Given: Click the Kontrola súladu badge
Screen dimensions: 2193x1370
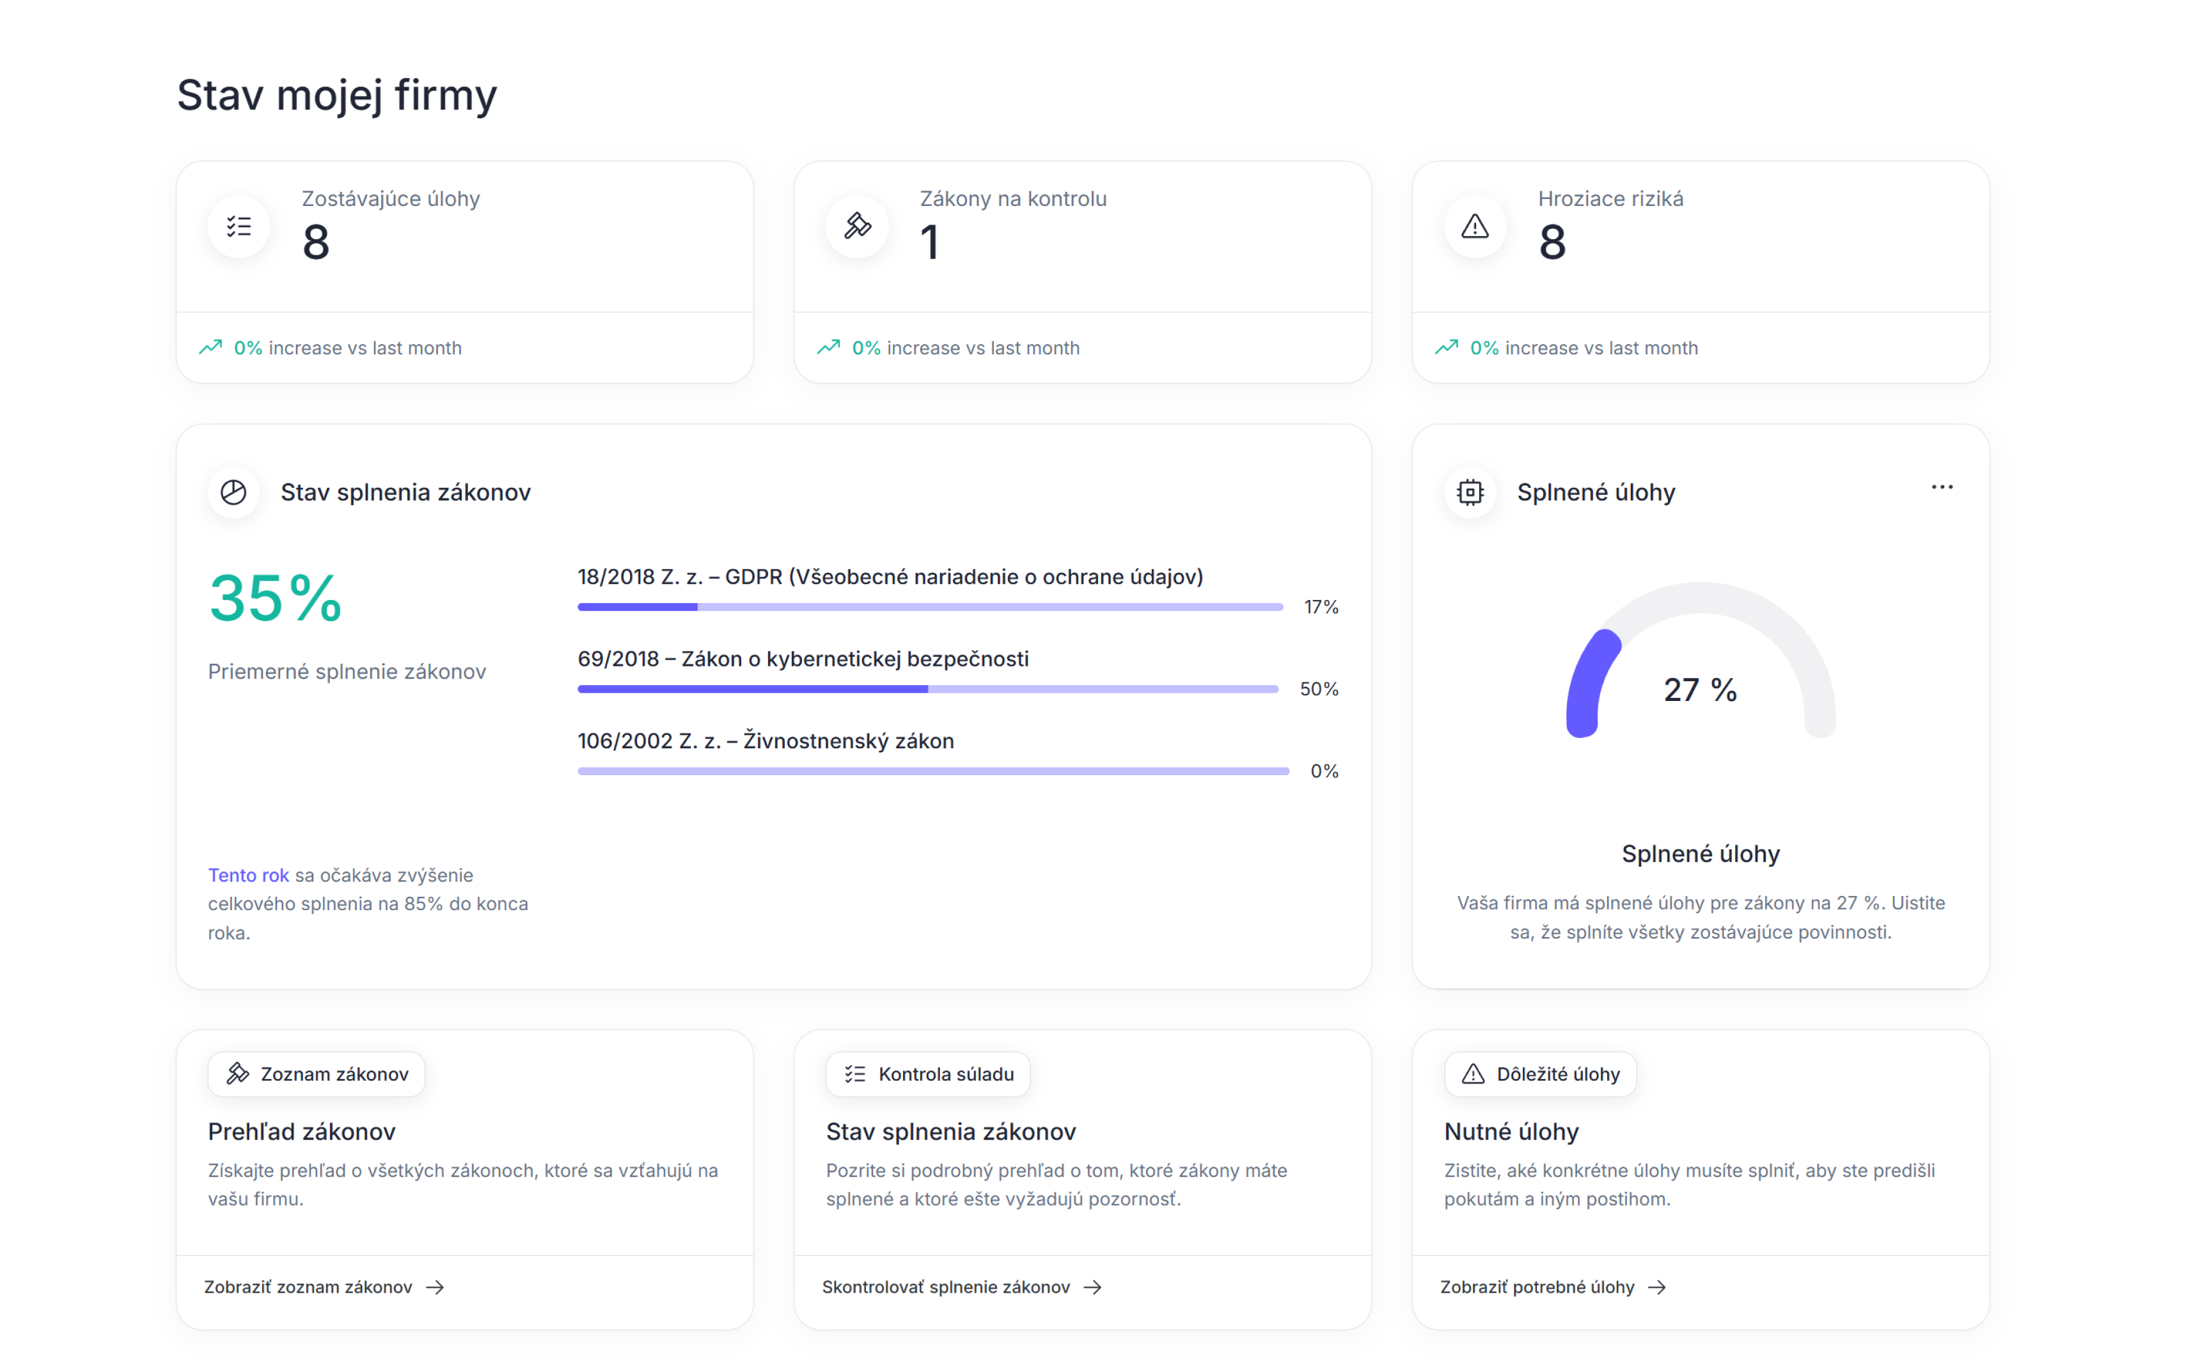Looking at the screenshot, I should click(927, 1074).
